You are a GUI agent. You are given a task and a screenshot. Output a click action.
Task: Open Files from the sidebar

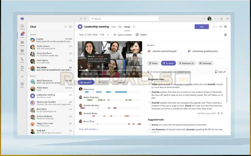click(x=22, y=68)
